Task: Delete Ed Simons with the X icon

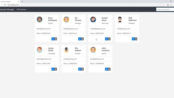Action: (82, 39)
